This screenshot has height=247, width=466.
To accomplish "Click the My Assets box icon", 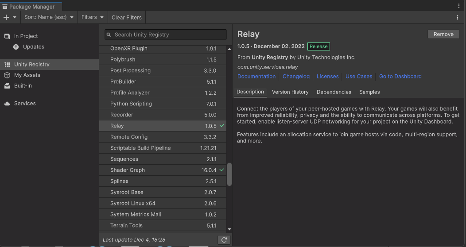I will pyautogui.click(x=7, y=75).
